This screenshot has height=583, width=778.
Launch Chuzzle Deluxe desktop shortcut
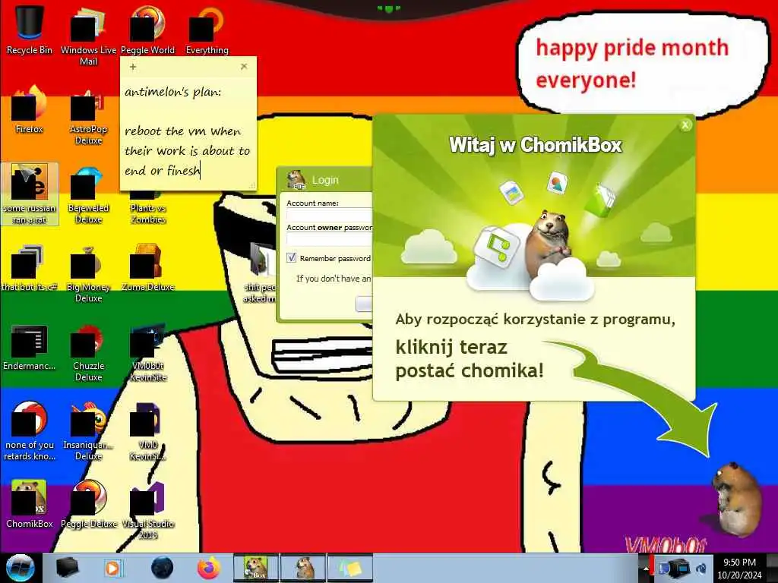click(x=88, y=352)
